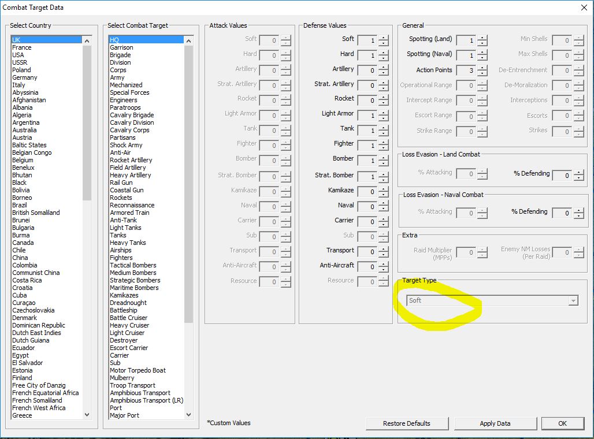The height and width of the screenshot is (439, 594).
Task: Close the Combat Target Data dialog
Action: point(584,8)
